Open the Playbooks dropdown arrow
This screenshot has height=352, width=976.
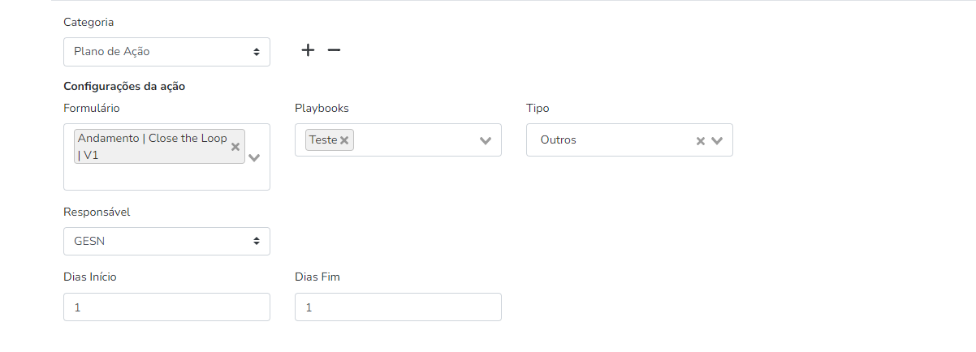coord(486,140)
